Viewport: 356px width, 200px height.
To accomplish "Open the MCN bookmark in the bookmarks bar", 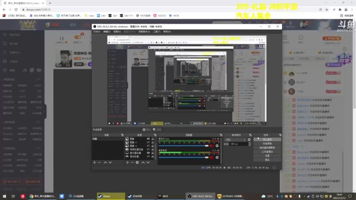I will point(174,16).
